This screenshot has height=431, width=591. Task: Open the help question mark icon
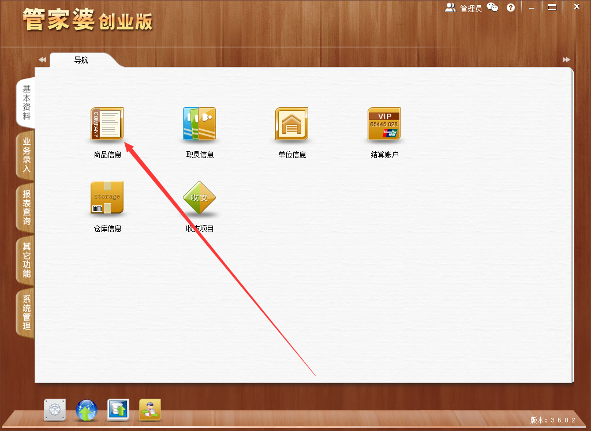[x=510, y=7]
